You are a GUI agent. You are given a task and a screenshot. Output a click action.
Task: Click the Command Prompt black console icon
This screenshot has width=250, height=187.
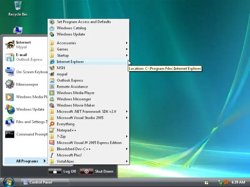coord(10,134)
